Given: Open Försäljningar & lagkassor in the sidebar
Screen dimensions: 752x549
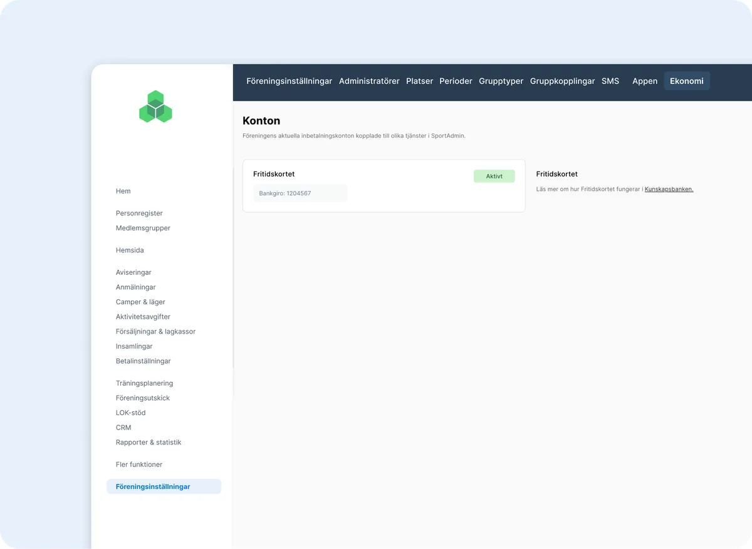Looking at the screenshot, I should [x=155, y=332].
